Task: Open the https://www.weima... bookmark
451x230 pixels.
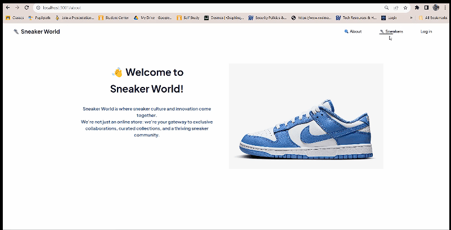Action: pos(312,18)
